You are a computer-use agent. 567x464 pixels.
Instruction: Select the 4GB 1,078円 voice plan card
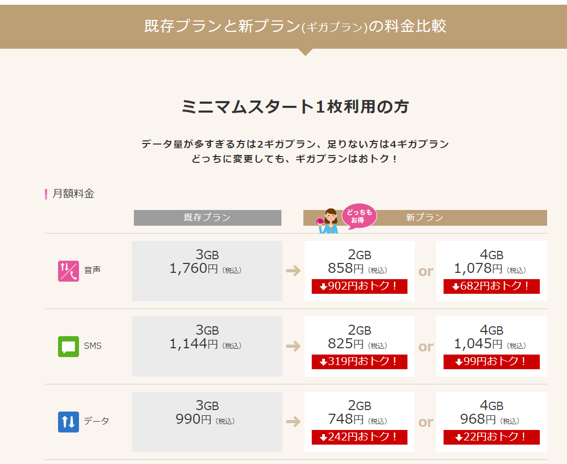[491, 262]
